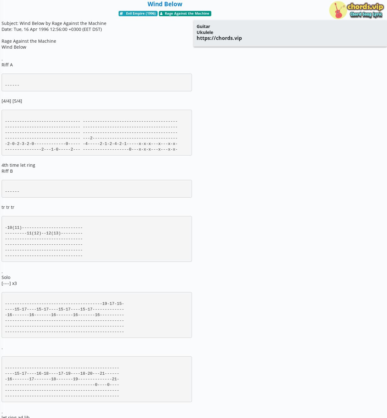Click the [4/4] [5/4] time signature text
This screenshot has height=418, width=387.
pos(12,101)
